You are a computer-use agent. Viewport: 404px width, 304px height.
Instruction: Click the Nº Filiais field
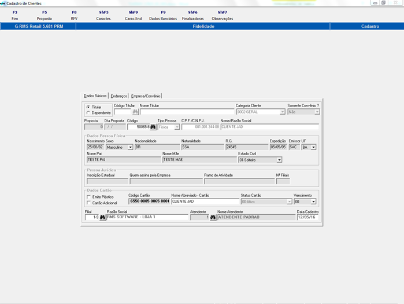coord(283,181)
